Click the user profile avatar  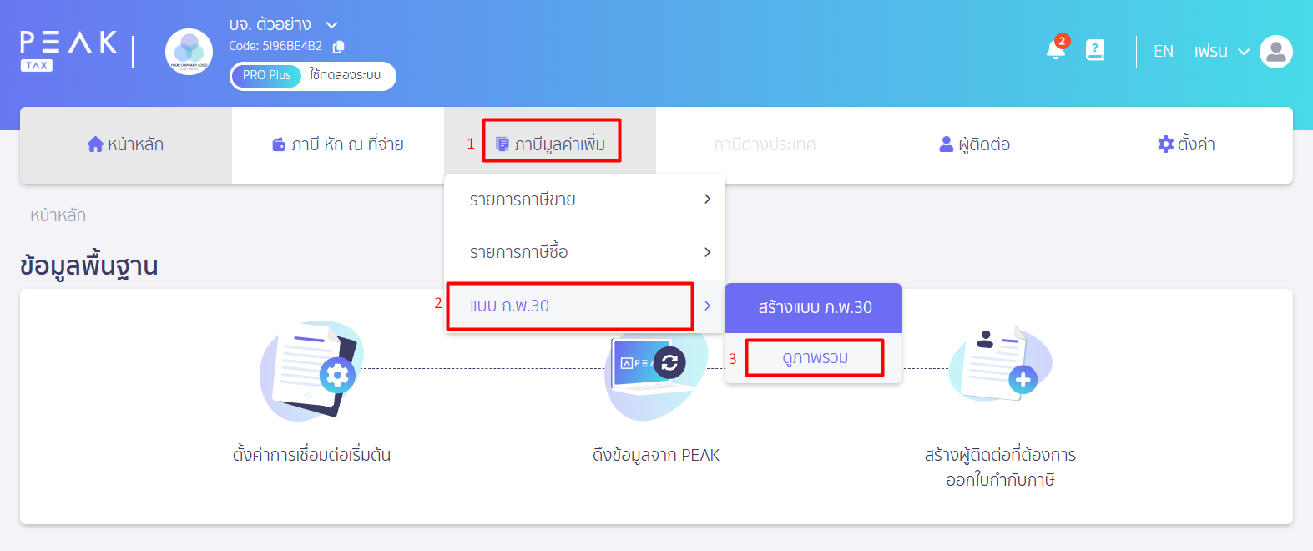point(1275,52)
